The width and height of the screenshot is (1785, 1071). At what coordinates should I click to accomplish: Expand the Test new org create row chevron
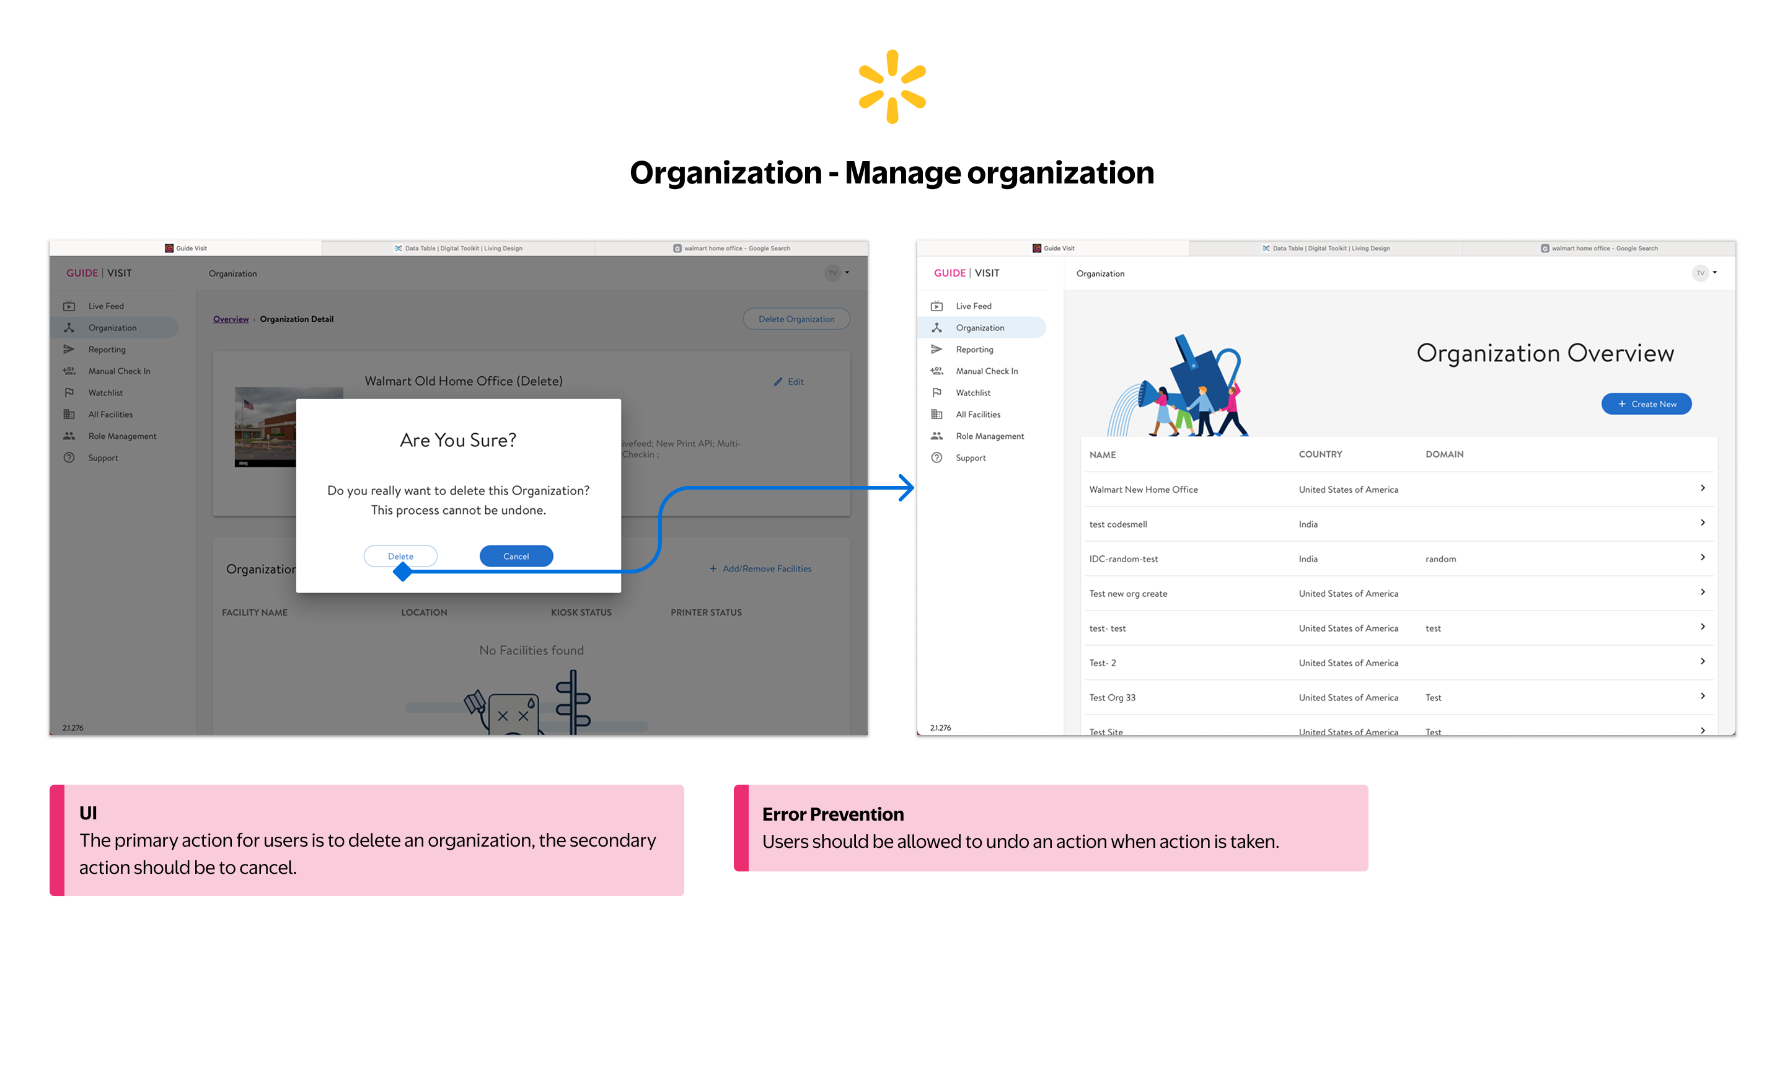point(1702,593)
